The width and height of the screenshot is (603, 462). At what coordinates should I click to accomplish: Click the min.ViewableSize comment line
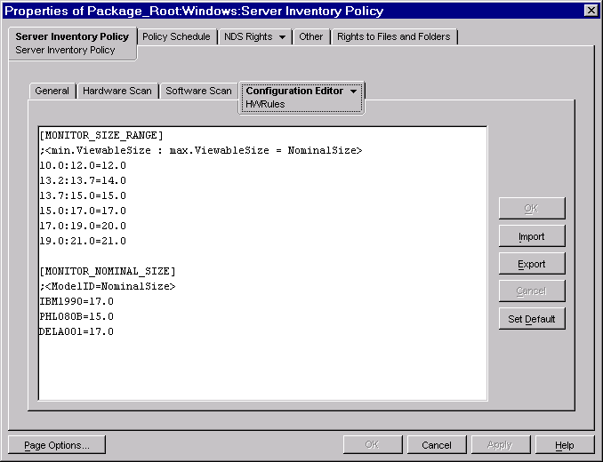point(201,150)
